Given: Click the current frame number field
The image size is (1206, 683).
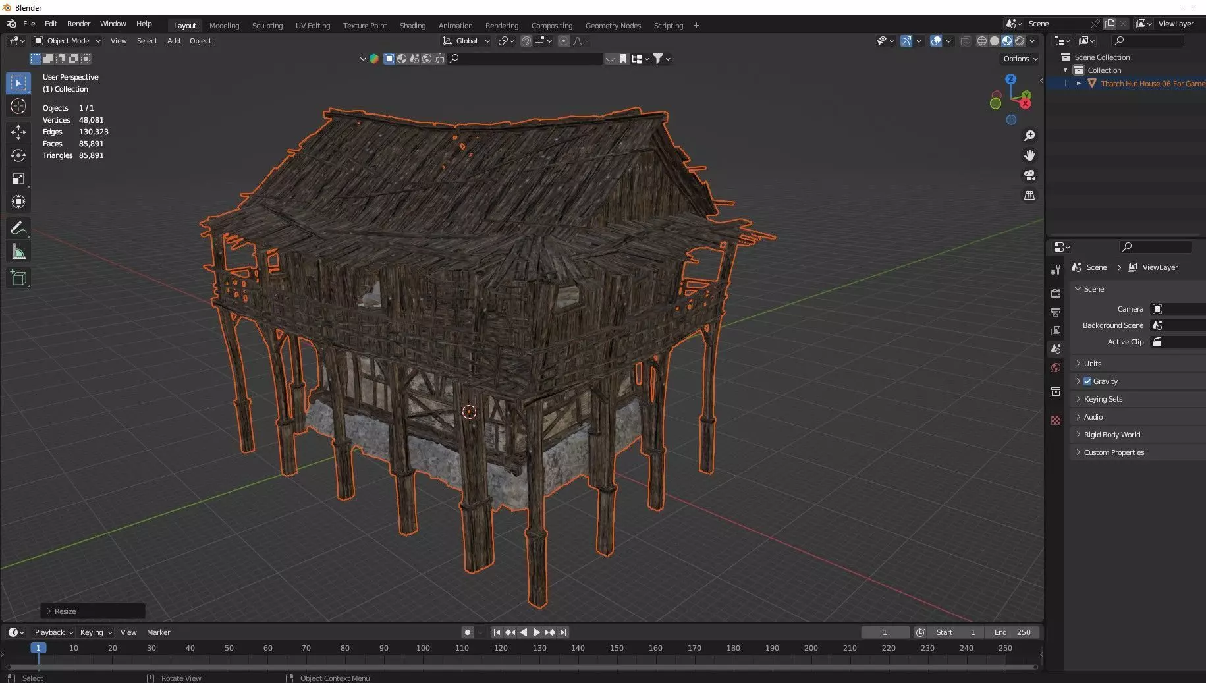Looking at the screenshot, I should point(885,632).
